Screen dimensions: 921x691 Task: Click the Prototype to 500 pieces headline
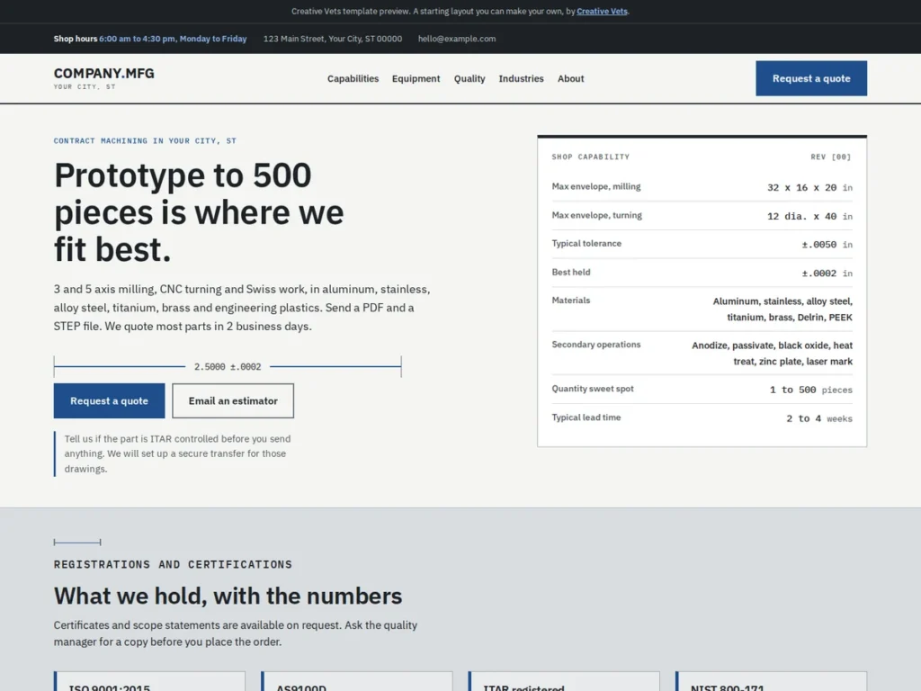click(199, 212)
